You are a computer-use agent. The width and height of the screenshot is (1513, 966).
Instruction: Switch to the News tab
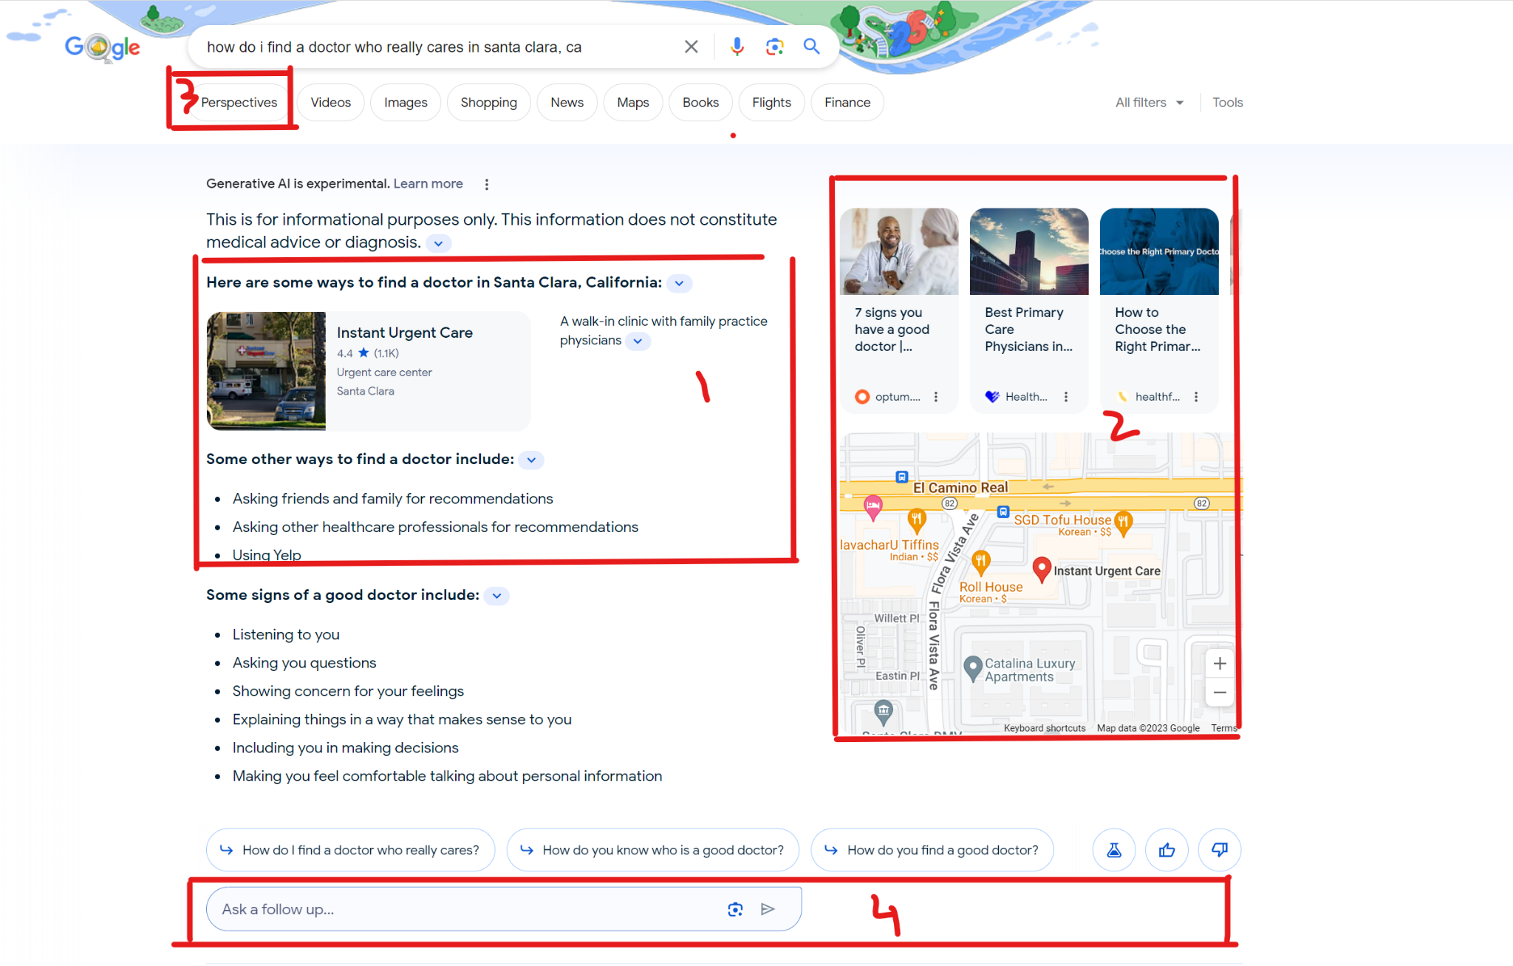point(567,103)
